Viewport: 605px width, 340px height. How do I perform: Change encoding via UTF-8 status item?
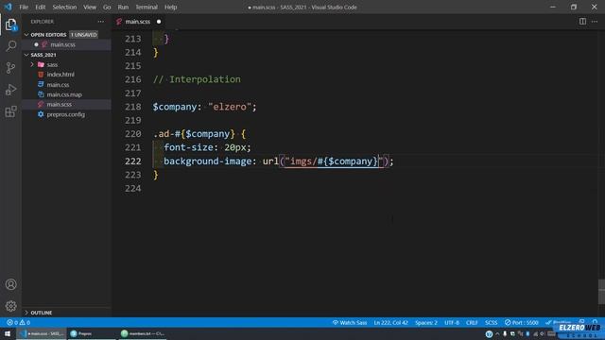coord(452,322)
